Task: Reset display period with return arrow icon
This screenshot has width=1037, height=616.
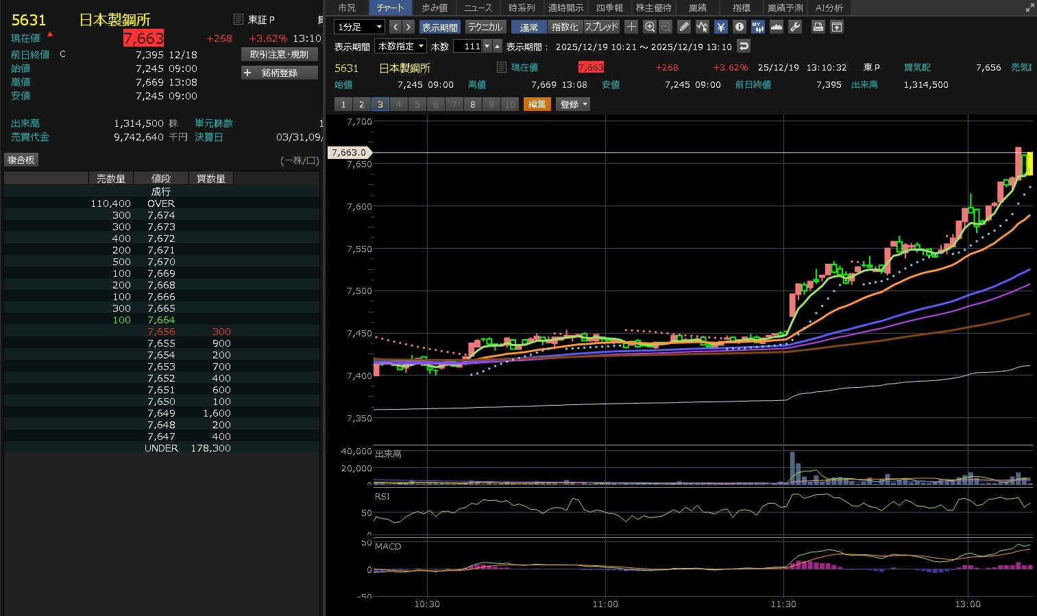Action: pyautogui.click(x=744, y=46)
